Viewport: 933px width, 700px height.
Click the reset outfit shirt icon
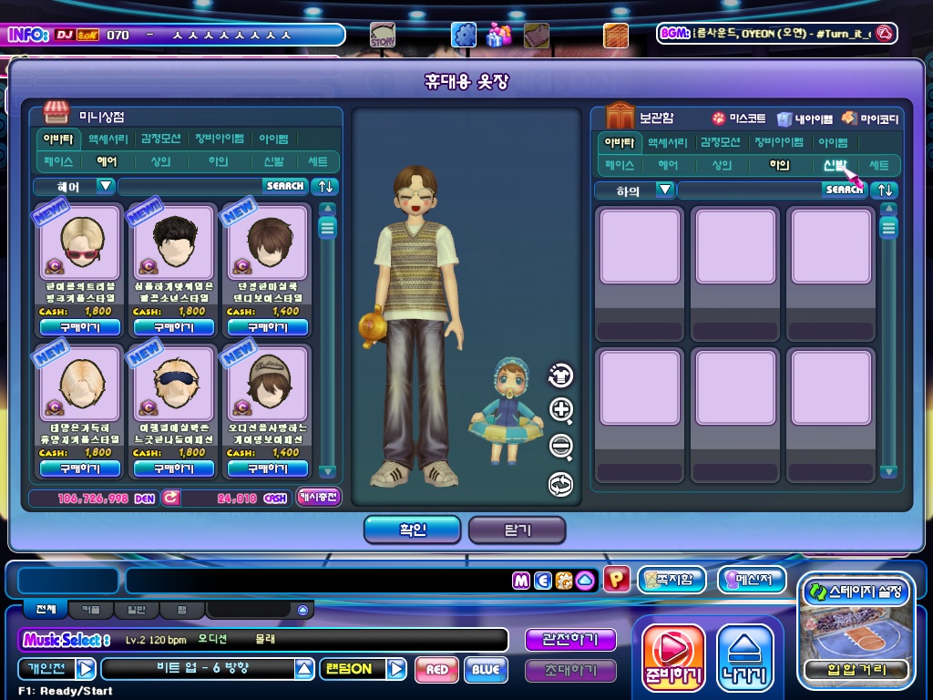click(561, 375)
